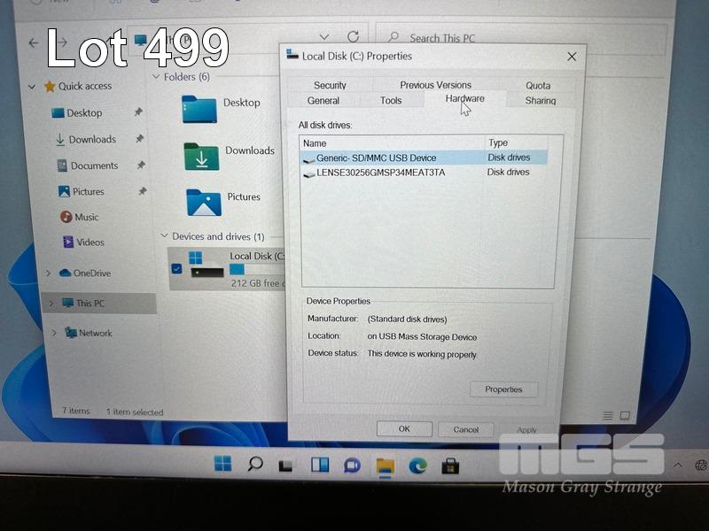Expand the OneDrive tree node
The height and width of the screenshot is (531, 709).
[48, 273]
